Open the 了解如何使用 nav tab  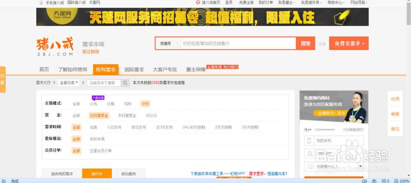(x=73, y=70)
